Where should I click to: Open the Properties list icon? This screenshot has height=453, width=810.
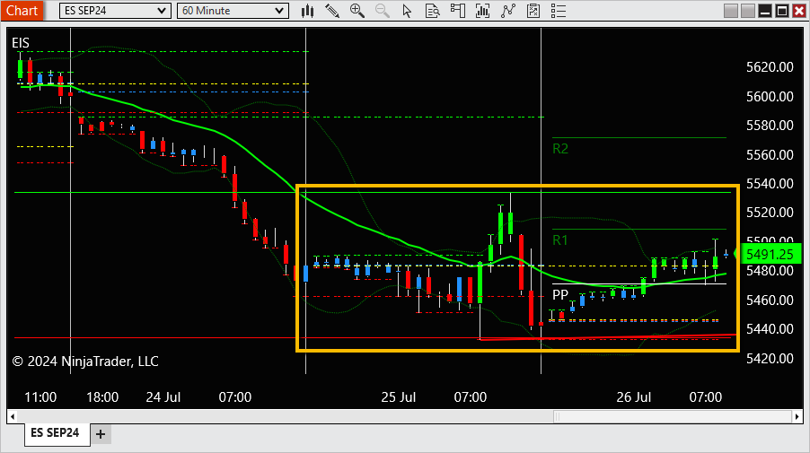pos(559,11)
